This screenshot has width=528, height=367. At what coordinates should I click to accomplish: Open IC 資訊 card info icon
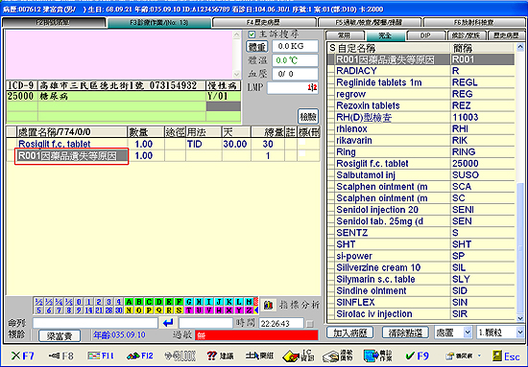[x=299, y=356]
